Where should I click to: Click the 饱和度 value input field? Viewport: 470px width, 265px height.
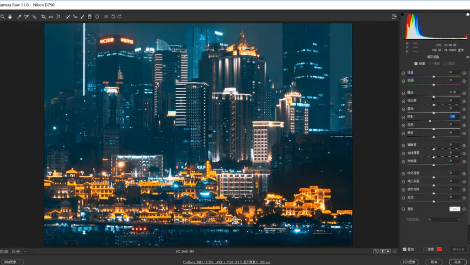[x=454, y=161]
